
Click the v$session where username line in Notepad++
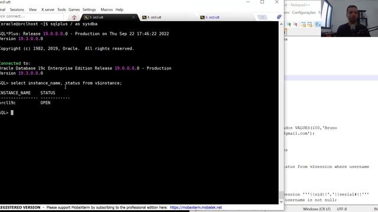(327, 167)
